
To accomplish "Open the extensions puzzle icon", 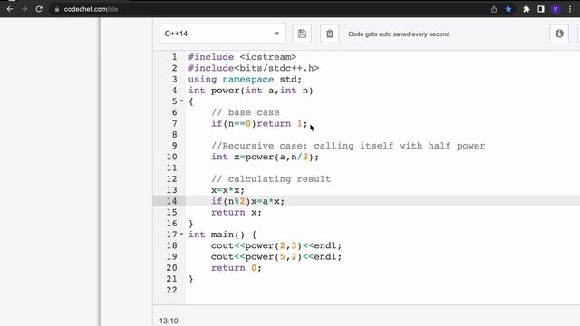I will point(527,9).
